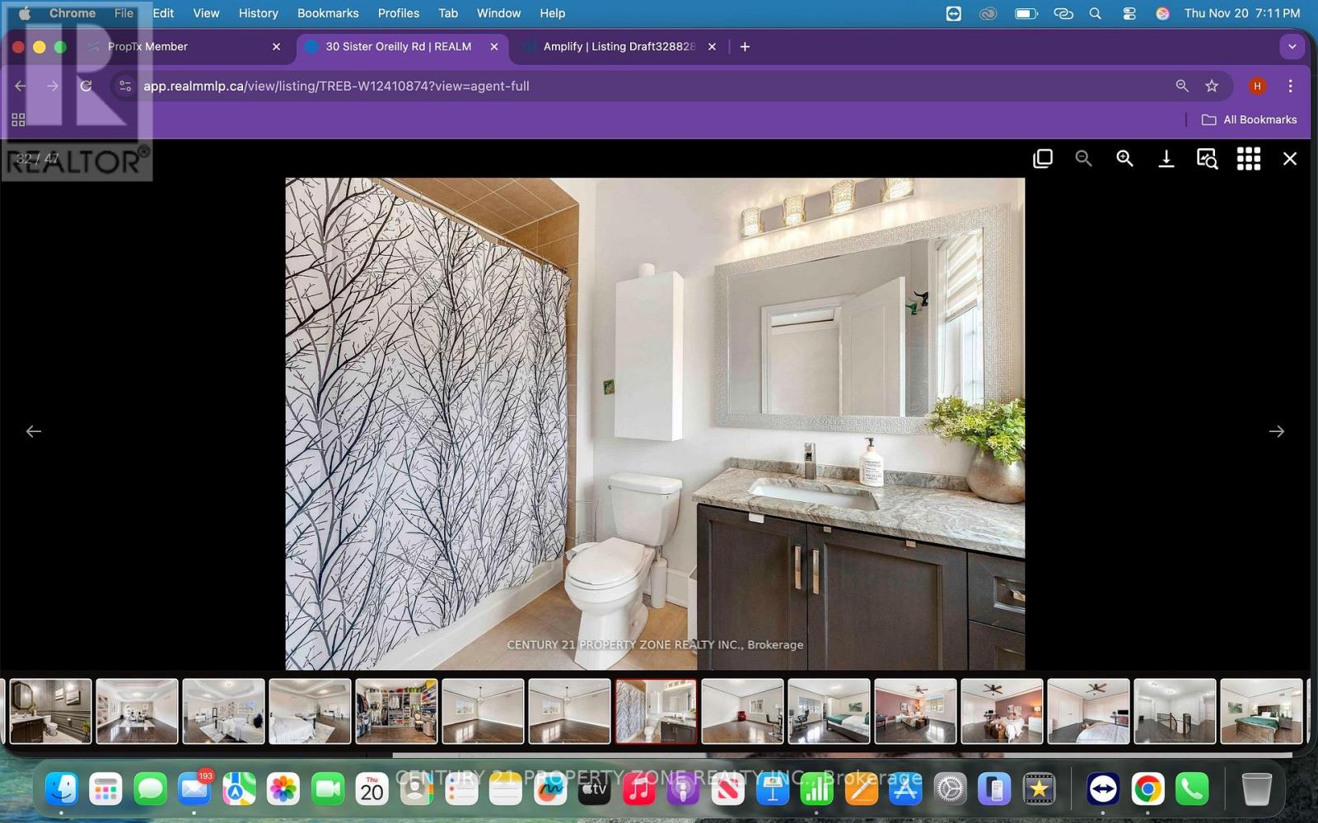
Task: Open the History menu
Action: coord(258,13)
